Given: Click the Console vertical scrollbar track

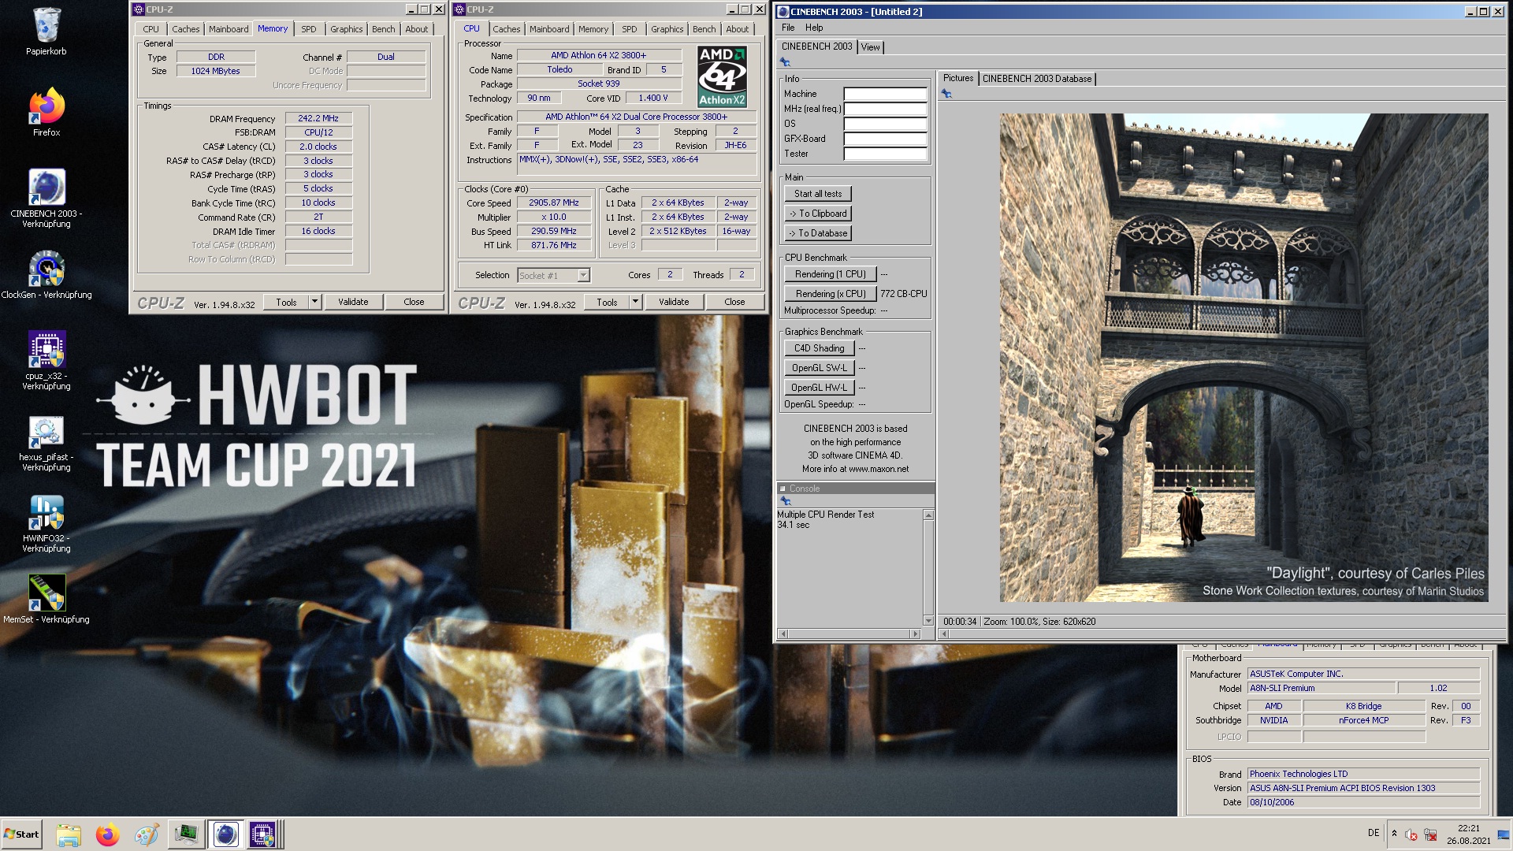Looking at the screenshot, I should (x=928, y=568).
